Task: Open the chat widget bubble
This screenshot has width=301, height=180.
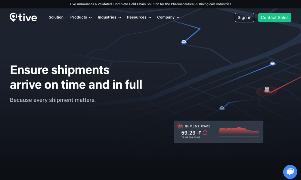Action: pos(290,172)
